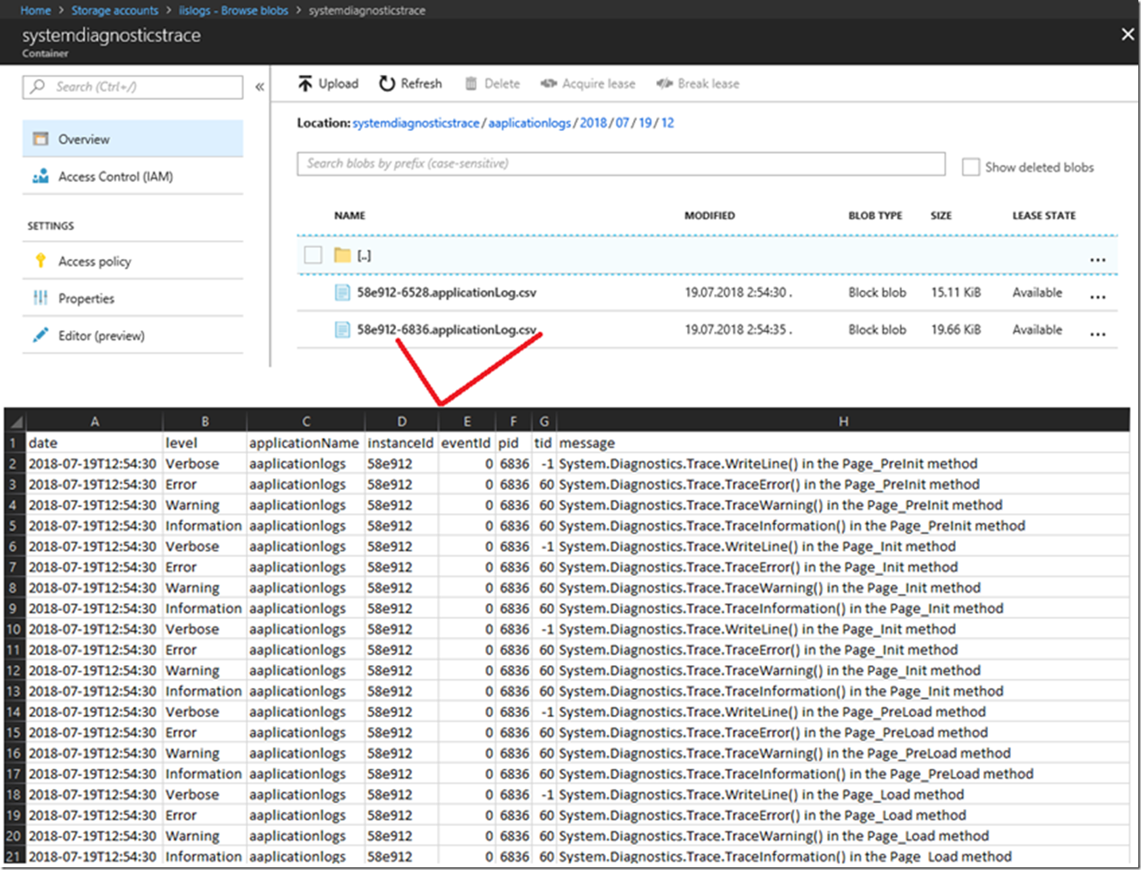Screen dimensions: 1141x870
Task: Open Properties settings item
Action: 133,297
